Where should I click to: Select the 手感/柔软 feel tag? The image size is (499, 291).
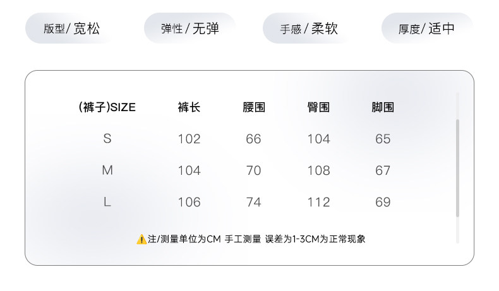pos(309,28)
